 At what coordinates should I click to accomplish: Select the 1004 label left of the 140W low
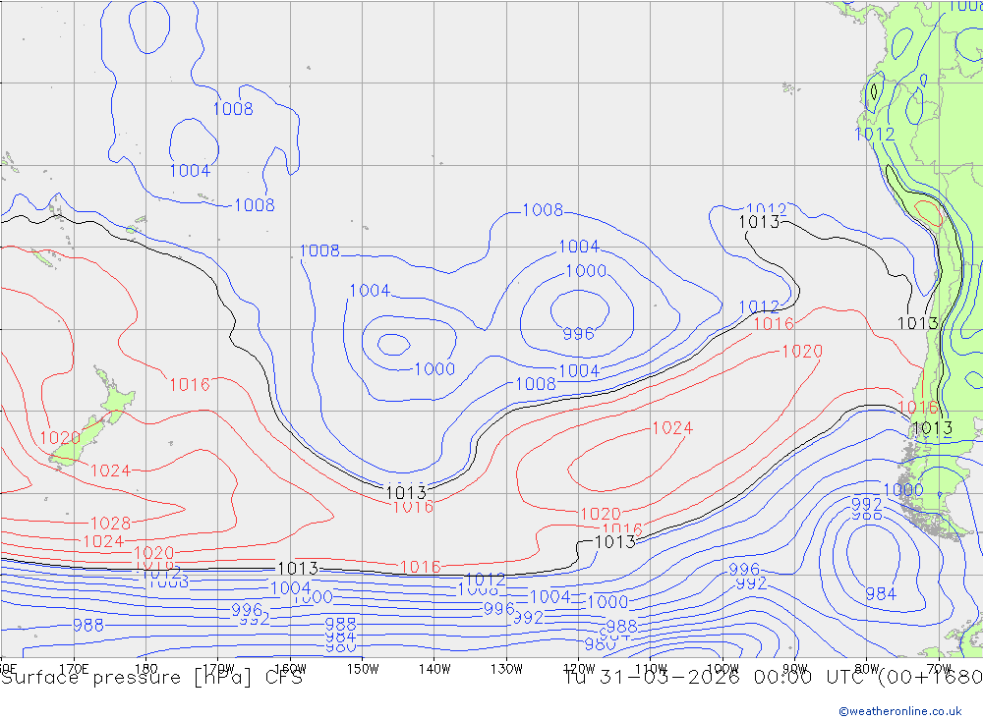(x=370, y=291)
